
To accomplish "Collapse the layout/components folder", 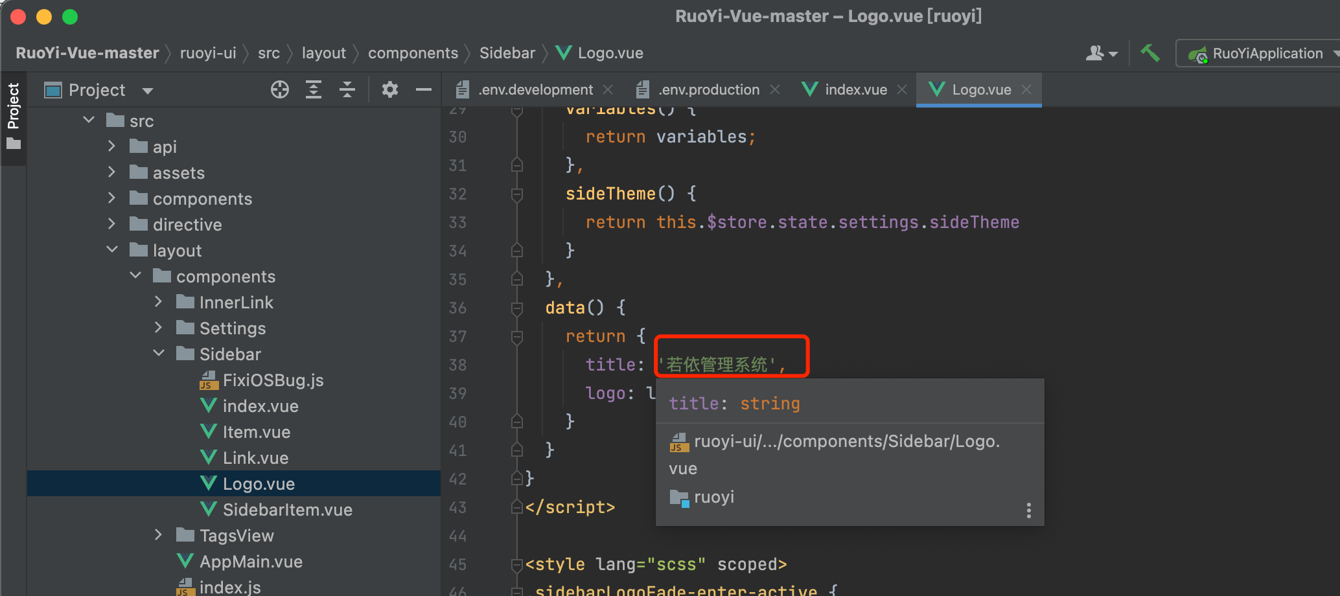I will (135, 275).
